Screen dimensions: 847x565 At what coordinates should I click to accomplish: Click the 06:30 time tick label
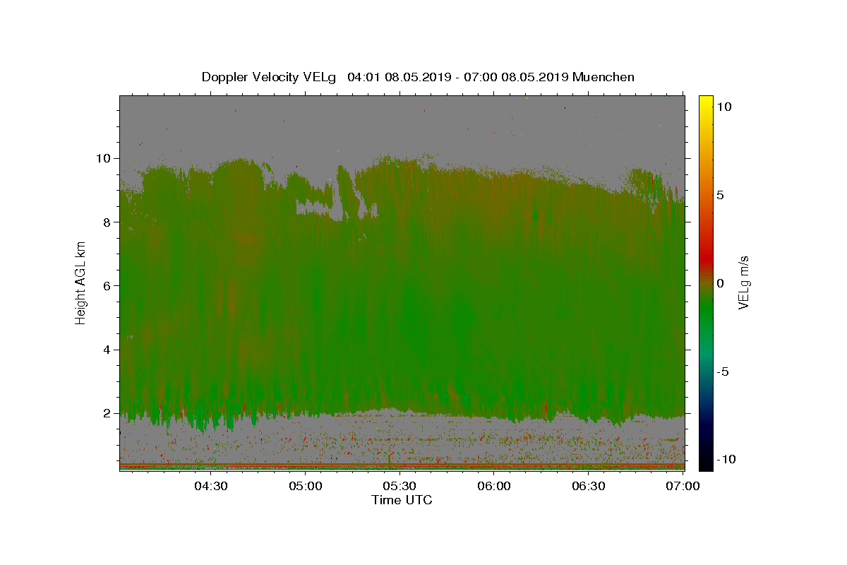point(588,486)
